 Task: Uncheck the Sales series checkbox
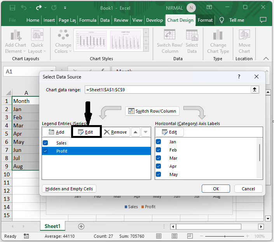coord(45,143)
